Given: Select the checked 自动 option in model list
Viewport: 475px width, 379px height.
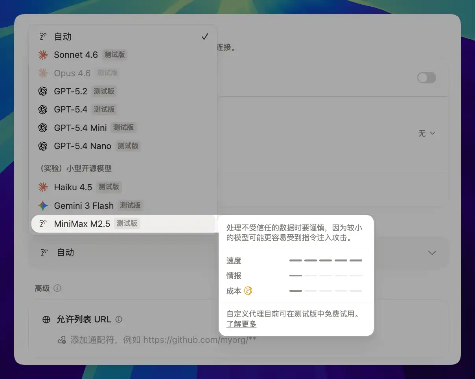Looking at the screenshot, I should 123,37.
